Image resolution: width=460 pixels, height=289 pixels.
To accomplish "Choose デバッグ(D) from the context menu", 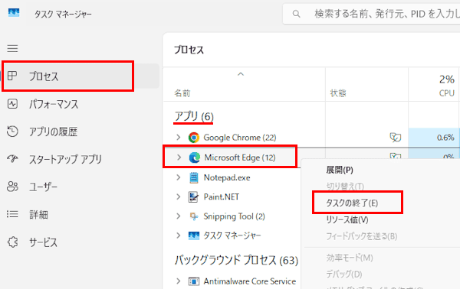I will (x=343, y=274).
